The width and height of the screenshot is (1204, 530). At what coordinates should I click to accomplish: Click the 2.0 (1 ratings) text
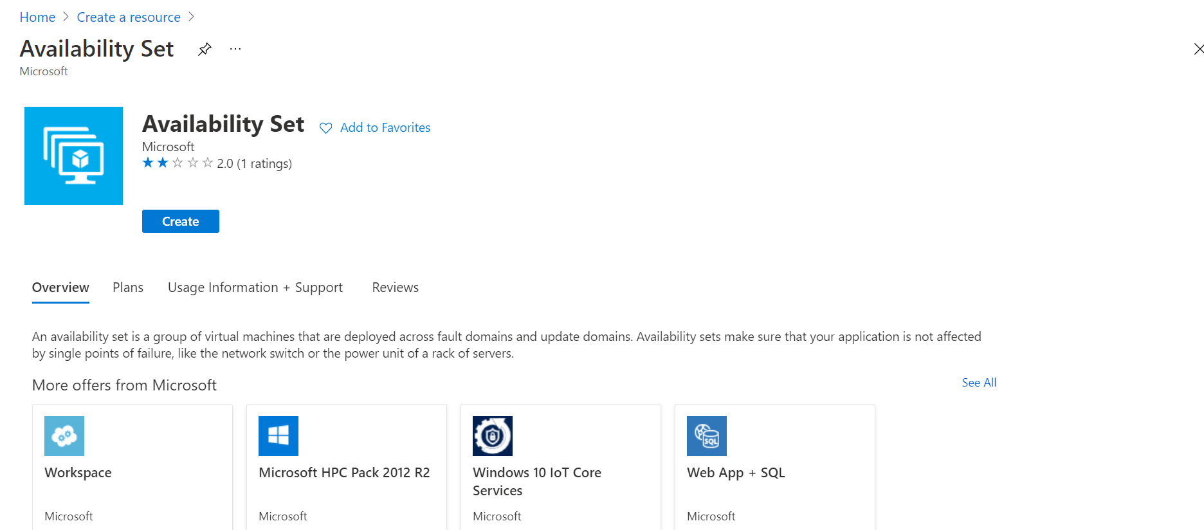tap(254, 163)
